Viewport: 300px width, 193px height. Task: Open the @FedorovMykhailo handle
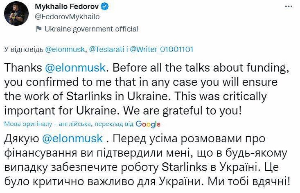(67, 17)
